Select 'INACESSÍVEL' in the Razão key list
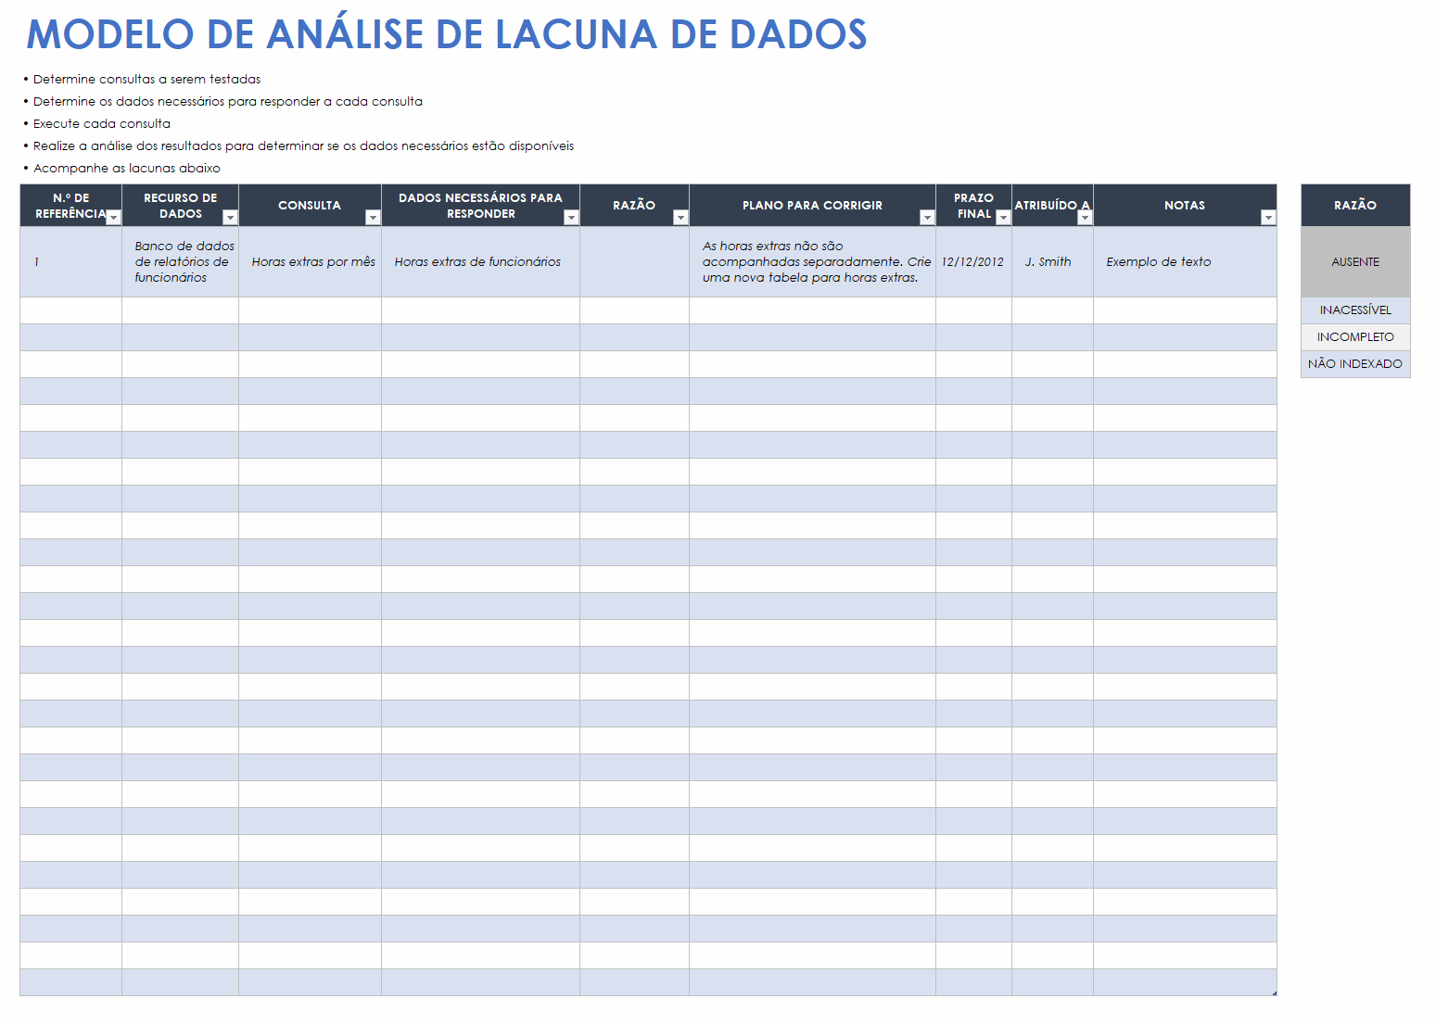Image resolution: width=1436 pixels, height=1024 pixels. (x=1355, y=310)
